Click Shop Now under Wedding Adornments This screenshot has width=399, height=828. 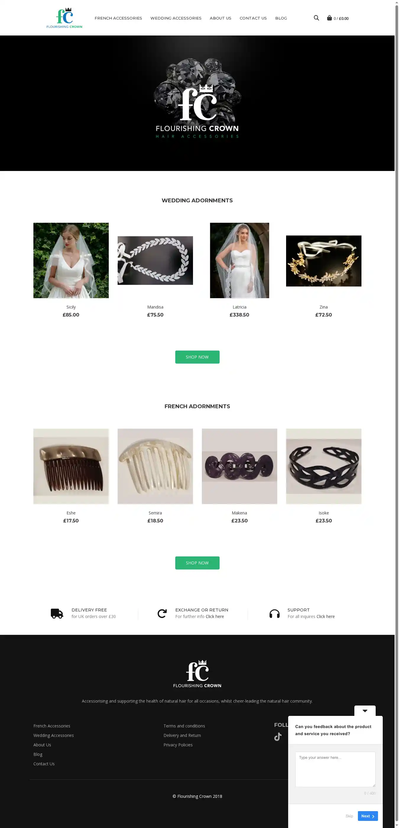[x=197, y=357]
